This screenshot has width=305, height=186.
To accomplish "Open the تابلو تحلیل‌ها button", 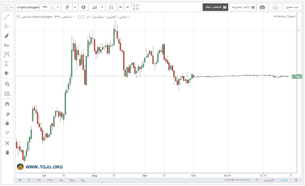I will 243,7.
